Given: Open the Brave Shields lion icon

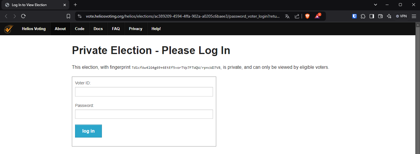Looking at the screenshot, I should (307, 16).
